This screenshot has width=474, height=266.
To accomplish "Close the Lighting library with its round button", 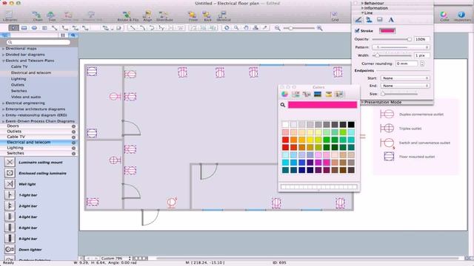I will pos(73,148).
